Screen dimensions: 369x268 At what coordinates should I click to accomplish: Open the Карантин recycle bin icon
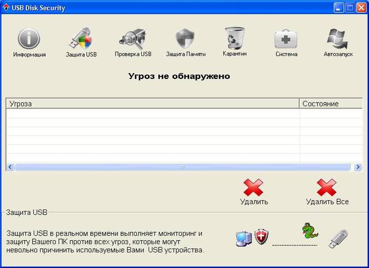[235, 38]
